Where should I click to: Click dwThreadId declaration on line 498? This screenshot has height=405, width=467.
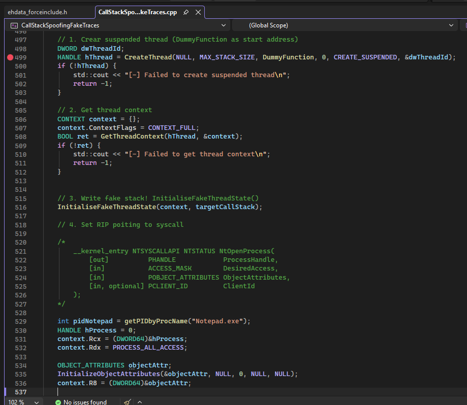coord(101,48)
